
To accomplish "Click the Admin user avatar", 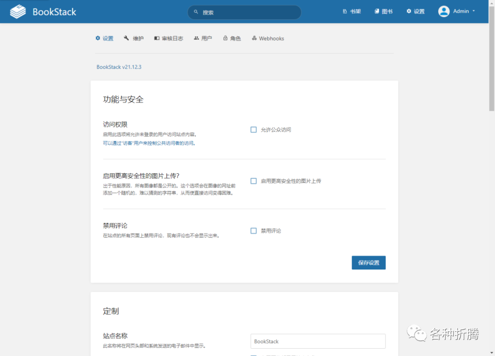I will pos(444,11).
